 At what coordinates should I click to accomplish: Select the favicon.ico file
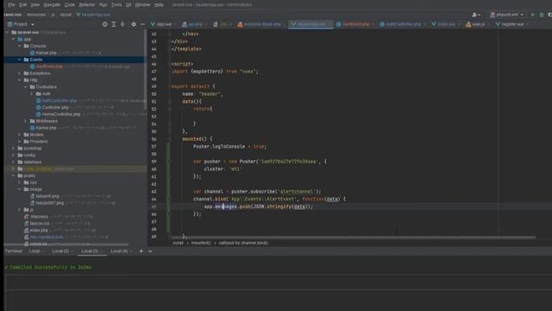[x=40, y=224]
